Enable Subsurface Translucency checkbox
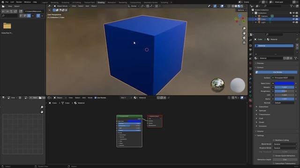 tap(274, 163)
